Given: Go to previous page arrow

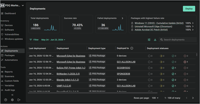Looking at the screenshot, I should [187, 98].
